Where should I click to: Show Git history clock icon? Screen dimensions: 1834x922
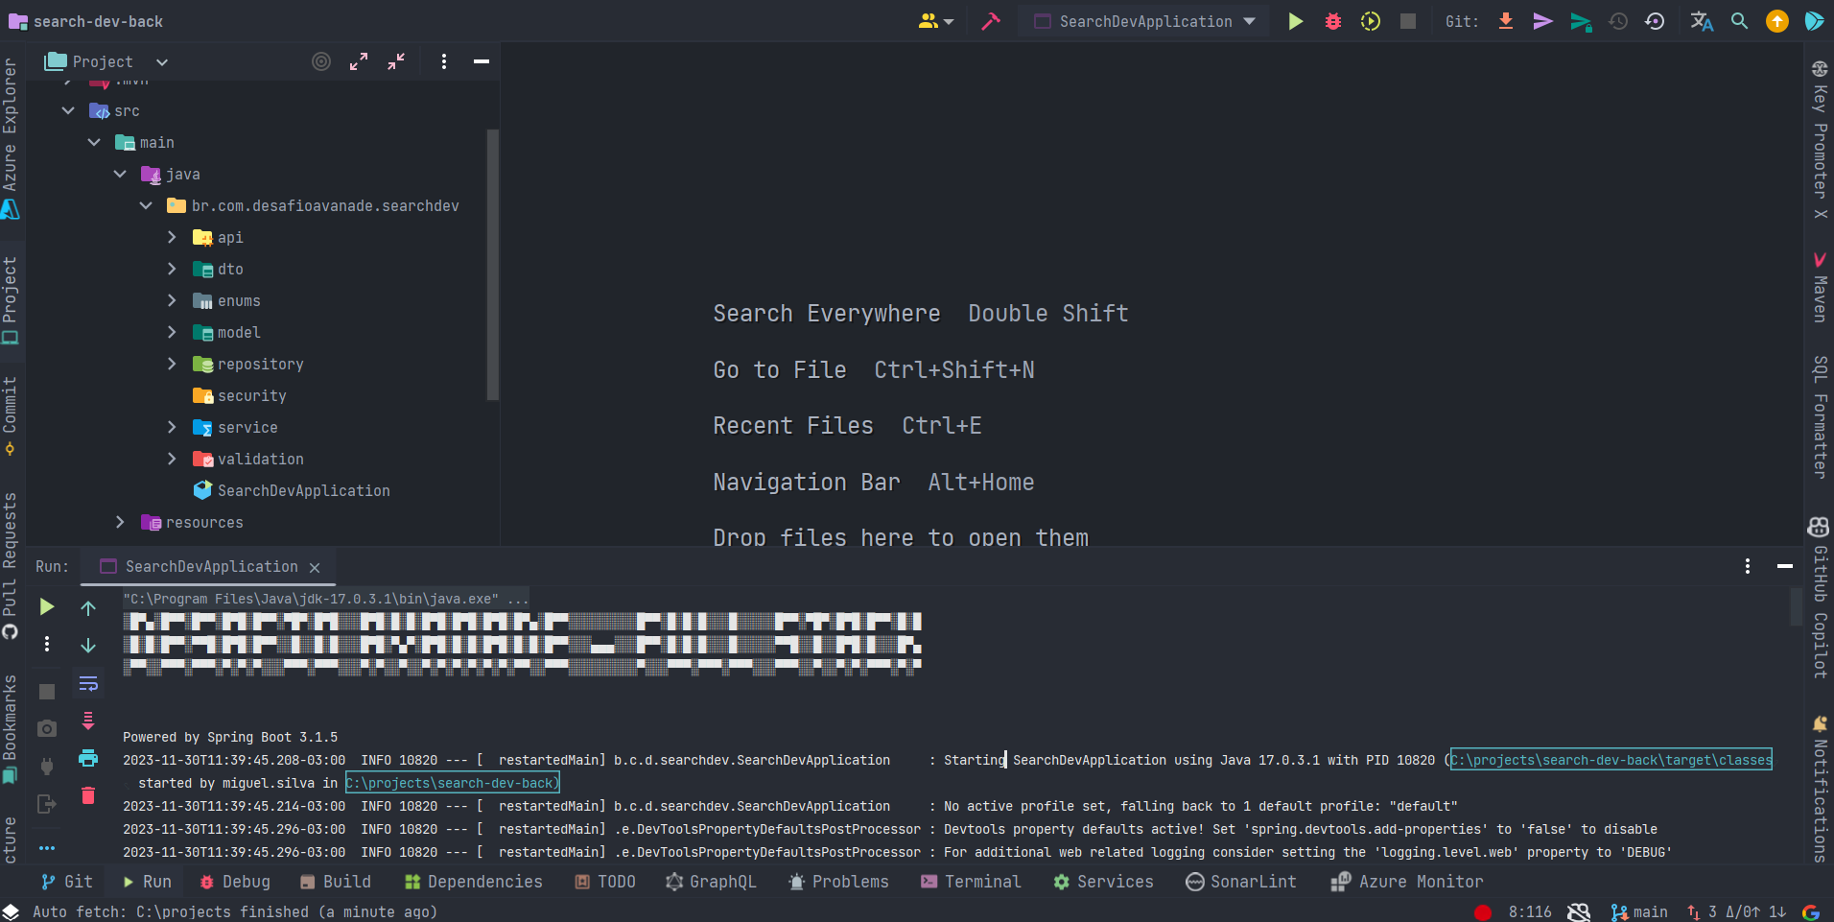click(1618, 21)
